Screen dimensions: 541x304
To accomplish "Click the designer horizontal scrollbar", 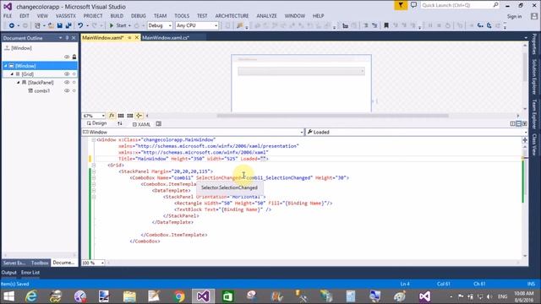I will click(x=332, y=116).
